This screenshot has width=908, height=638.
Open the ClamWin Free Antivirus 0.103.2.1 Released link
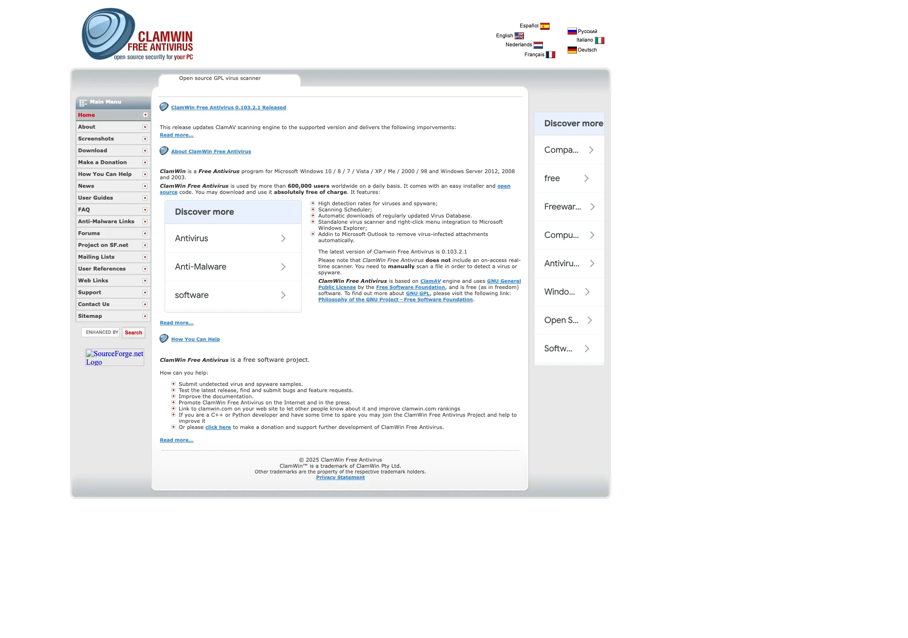pos(228,107)
